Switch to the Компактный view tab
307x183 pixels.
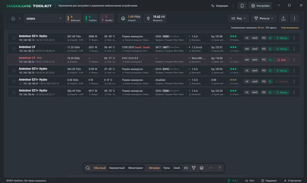(x=117, y=168)
